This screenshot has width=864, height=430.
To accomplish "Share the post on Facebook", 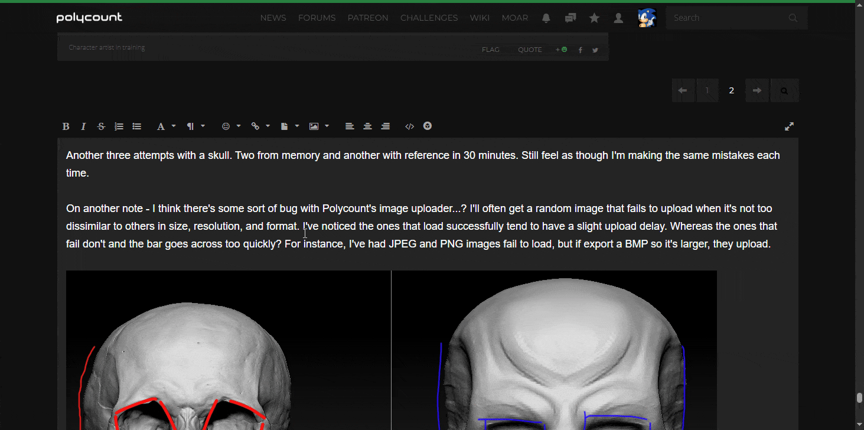I will tap(581, 50).
